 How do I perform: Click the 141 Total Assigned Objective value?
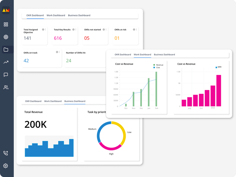[27, 38]
